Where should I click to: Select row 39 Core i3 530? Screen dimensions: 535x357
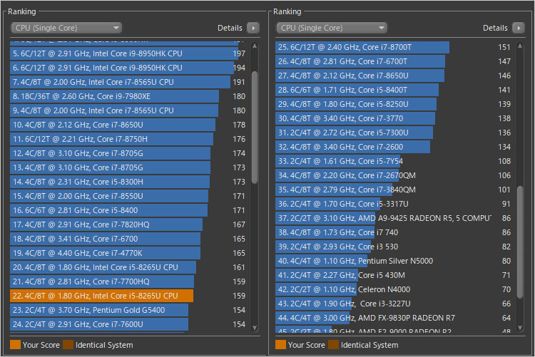click(393, 247)
